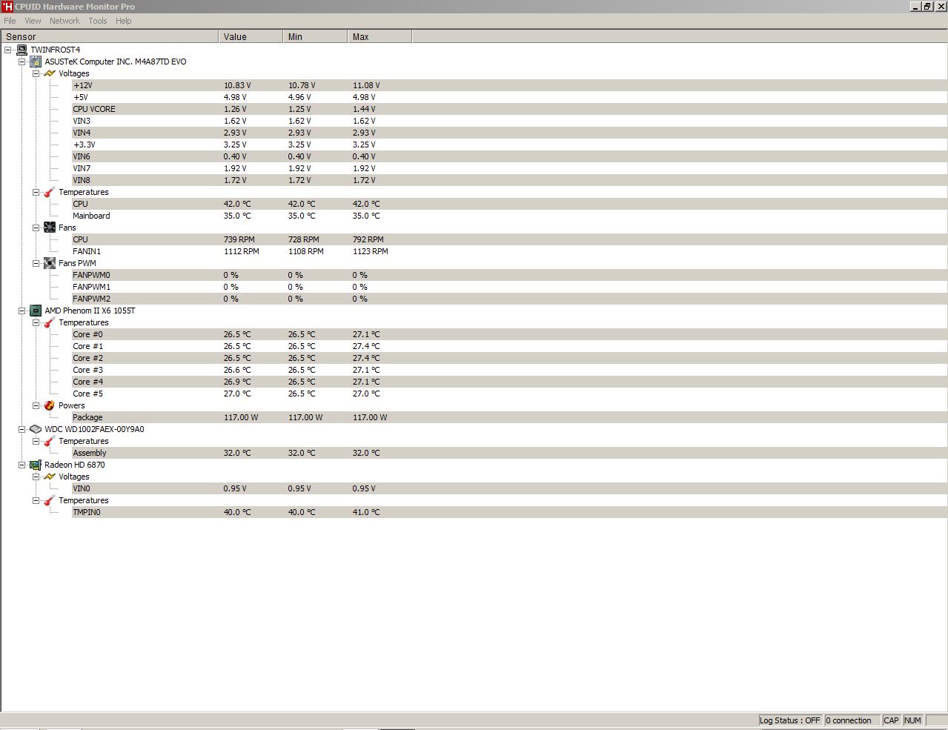Select the +3.3V voltage row
948x730 pixels.
[509, 145]
